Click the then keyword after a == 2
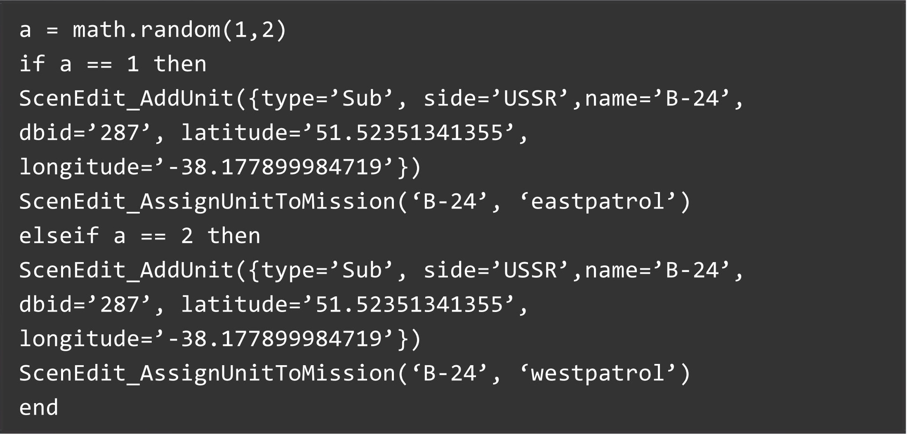 pos(233,236)
